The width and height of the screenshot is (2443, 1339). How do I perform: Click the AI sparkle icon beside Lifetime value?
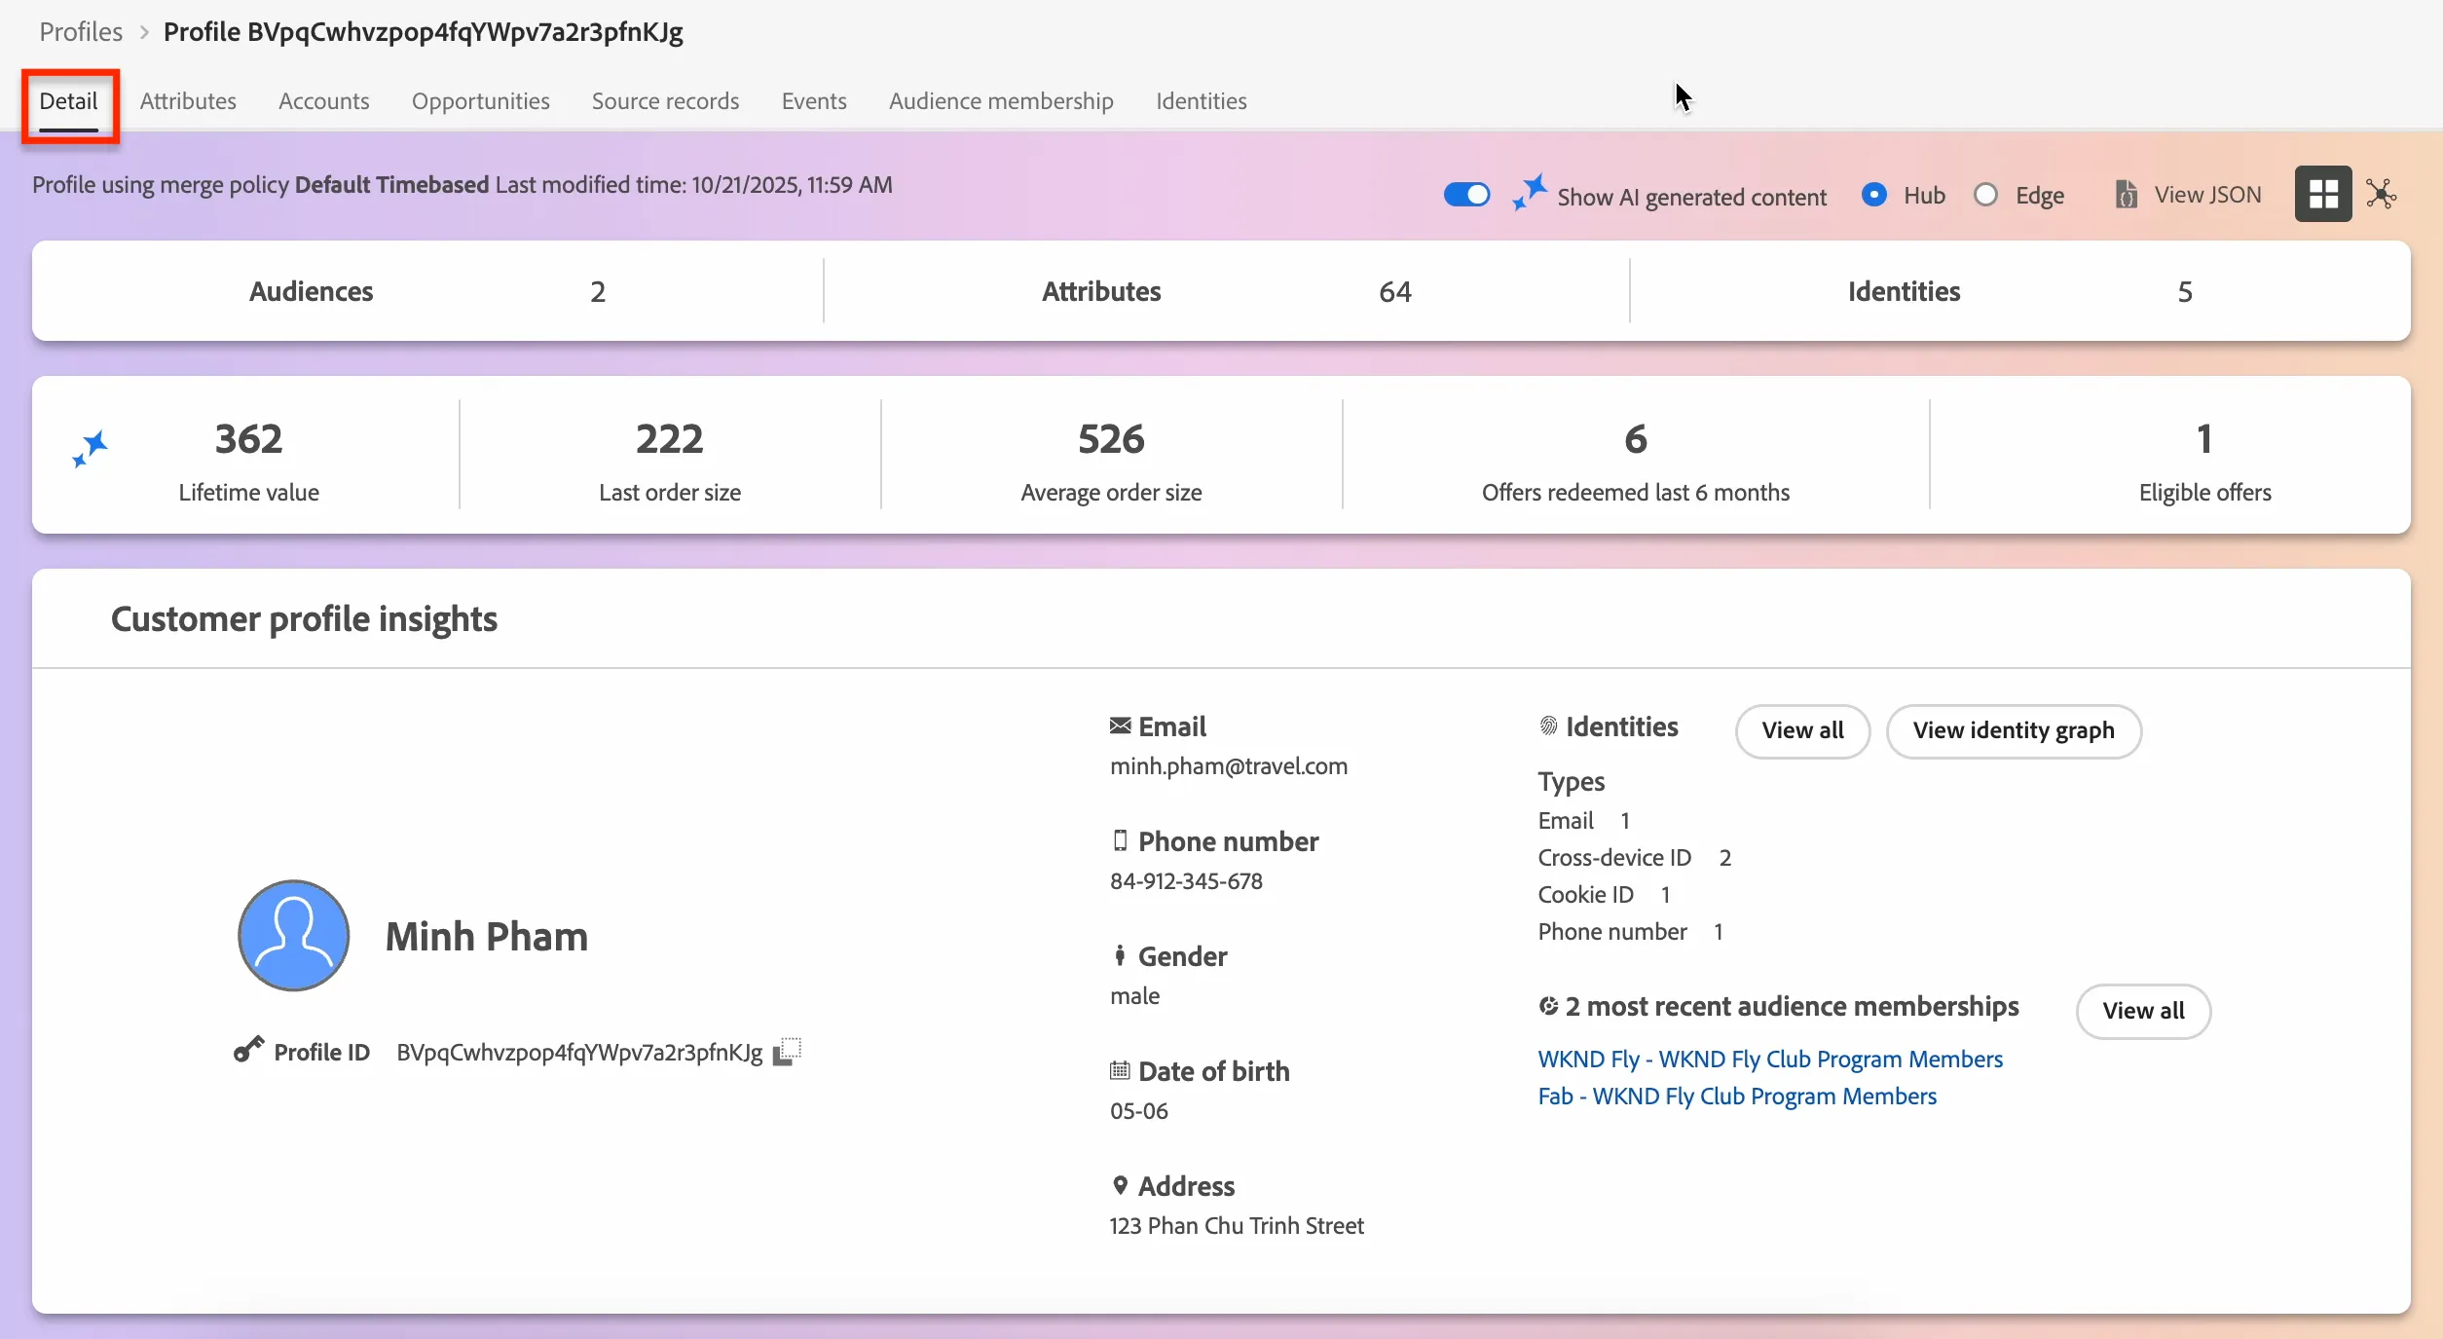(x=90, y=450)
